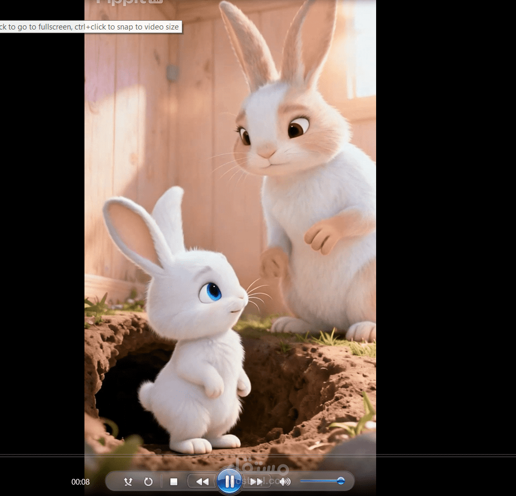
Task: Go to the previous track
Action: click(x=202, y=482)
